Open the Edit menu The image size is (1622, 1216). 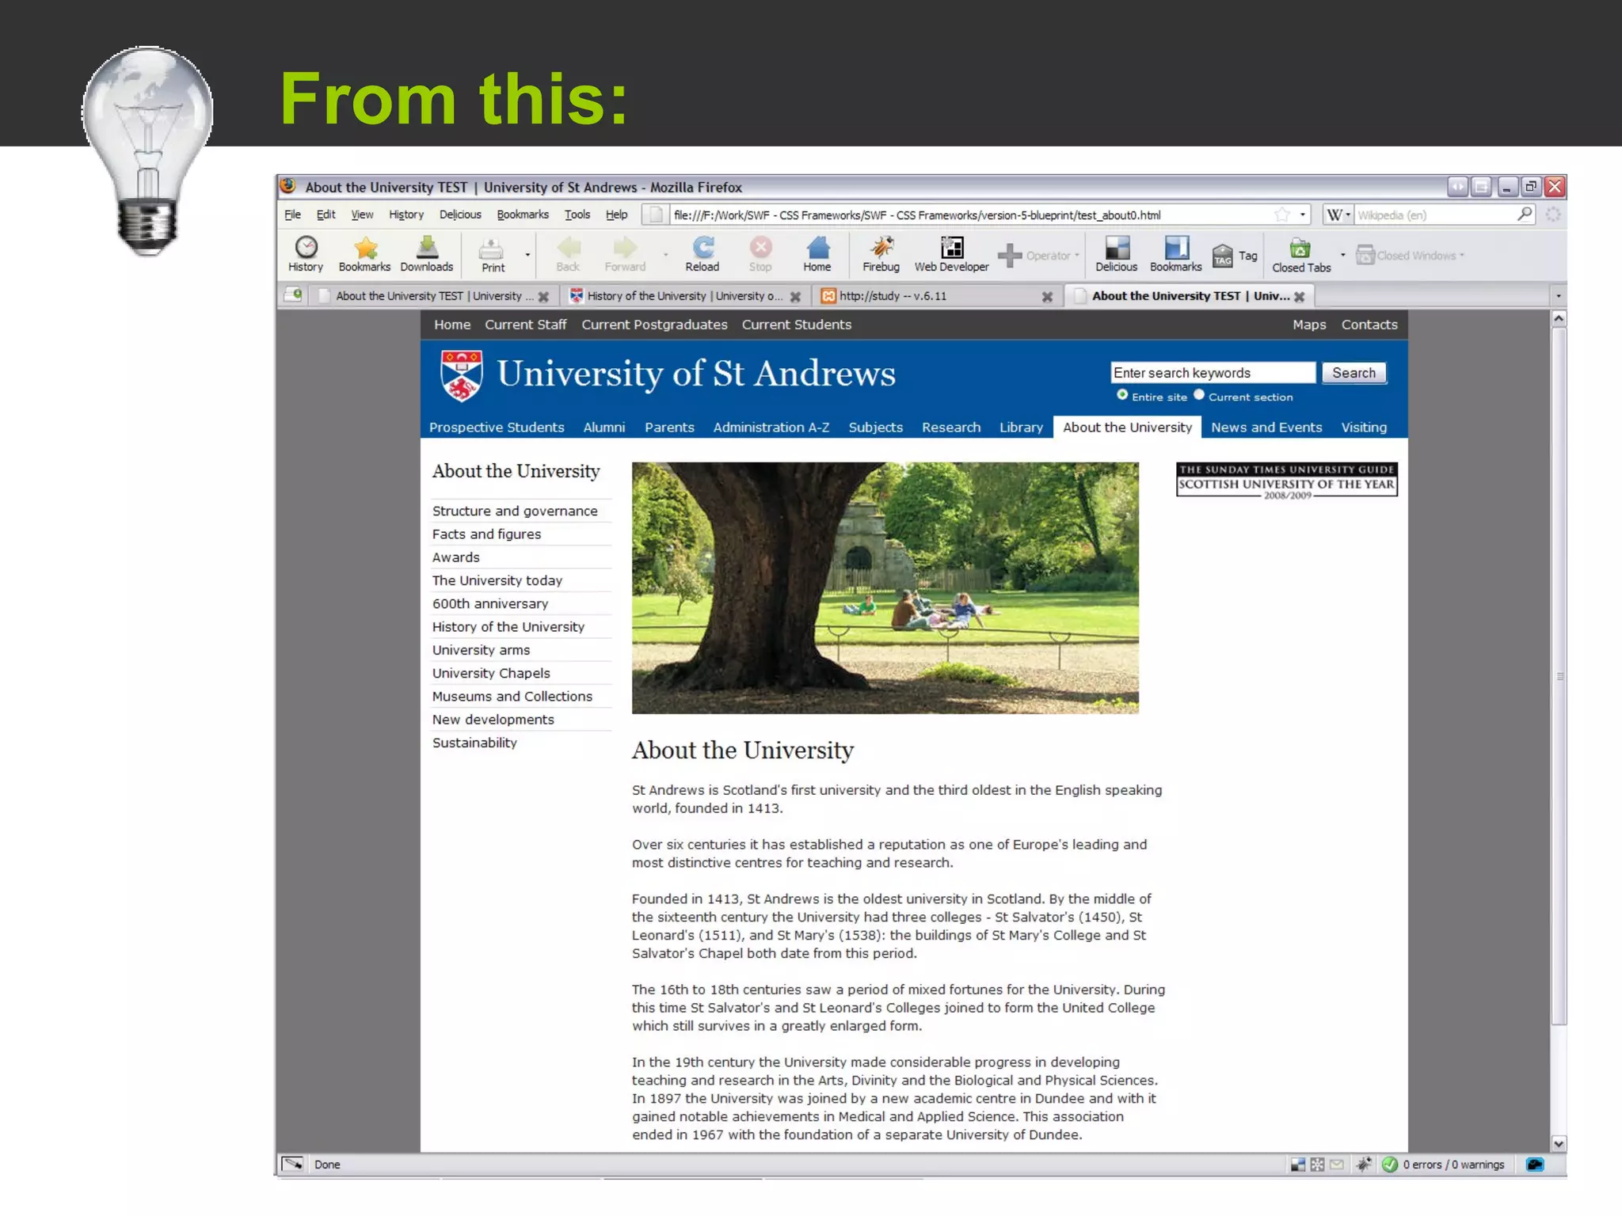click(x=326, y=215)
